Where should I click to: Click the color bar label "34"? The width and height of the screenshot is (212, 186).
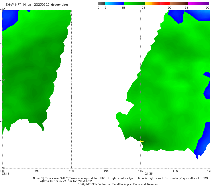144,8
